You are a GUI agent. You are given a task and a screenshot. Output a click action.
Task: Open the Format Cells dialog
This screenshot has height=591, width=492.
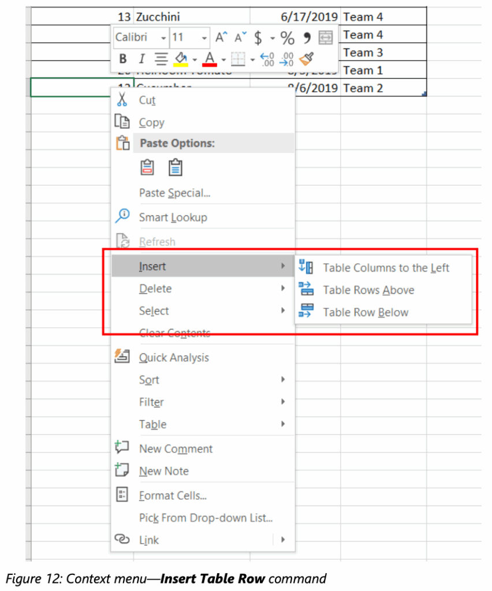(173, 495)
